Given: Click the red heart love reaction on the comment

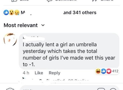Looking at the screenshot, I should [109, 71].
